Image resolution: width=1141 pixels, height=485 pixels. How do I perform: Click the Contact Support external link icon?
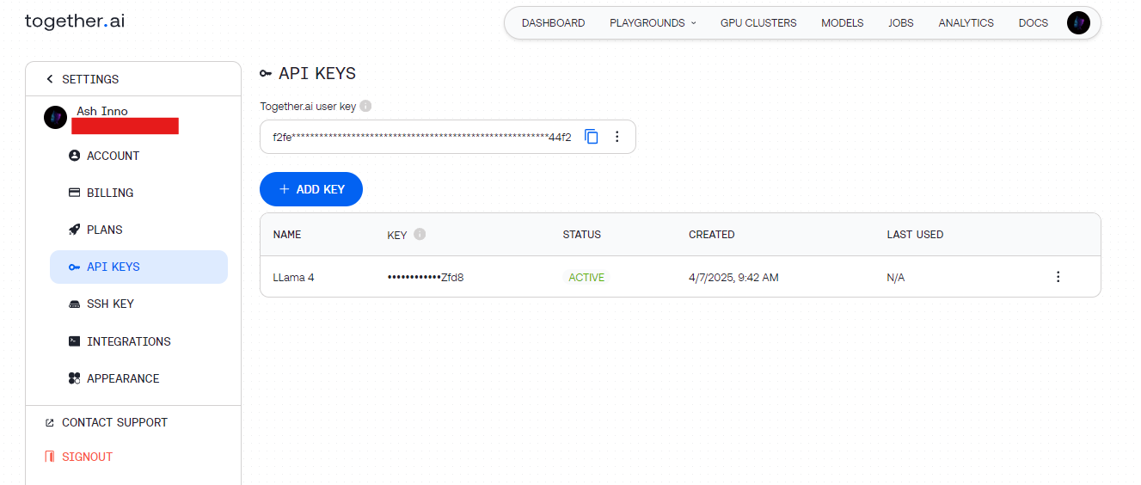pos(49,423)
